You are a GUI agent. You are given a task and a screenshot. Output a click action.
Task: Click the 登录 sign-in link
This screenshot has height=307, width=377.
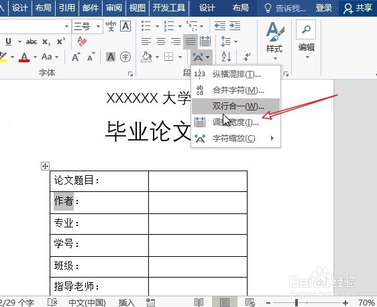[x=323, y=8]
